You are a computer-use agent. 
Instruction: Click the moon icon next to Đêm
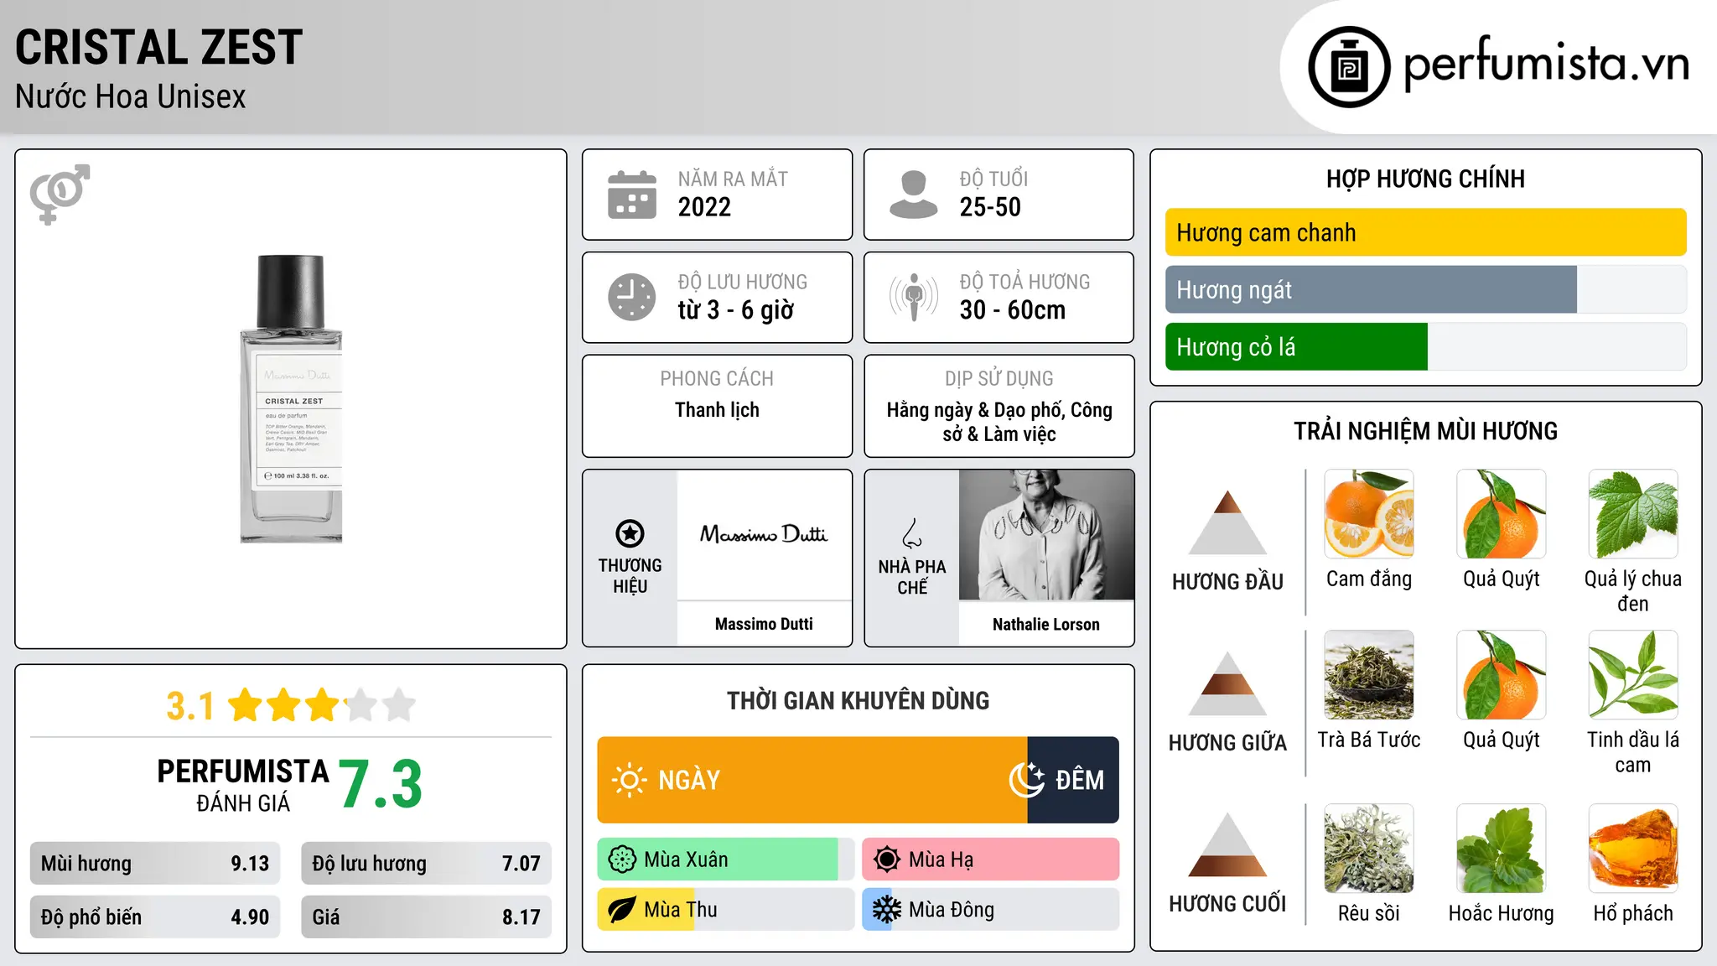1026,780
